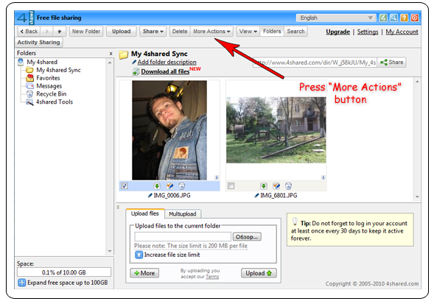The height and width of the screenshot is (304, 434).
Task: Click the Delete toolbar button
Action: 180,31
